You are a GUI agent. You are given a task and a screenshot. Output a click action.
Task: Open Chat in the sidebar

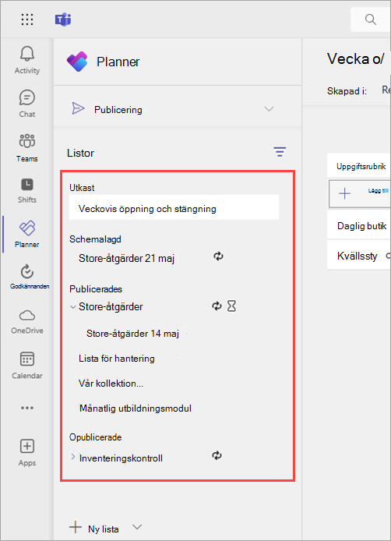pyautogui.click(x=27, y=104)
